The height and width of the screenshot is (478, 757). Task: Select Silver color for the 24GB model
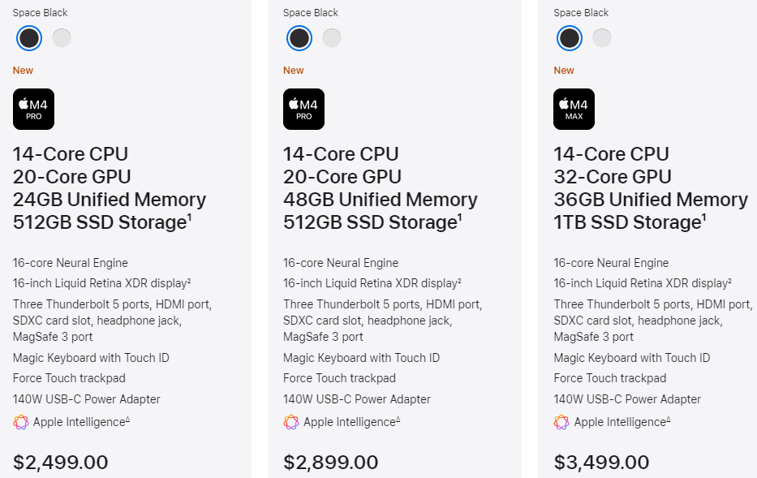pyautogui.click(x=62, y=37)
